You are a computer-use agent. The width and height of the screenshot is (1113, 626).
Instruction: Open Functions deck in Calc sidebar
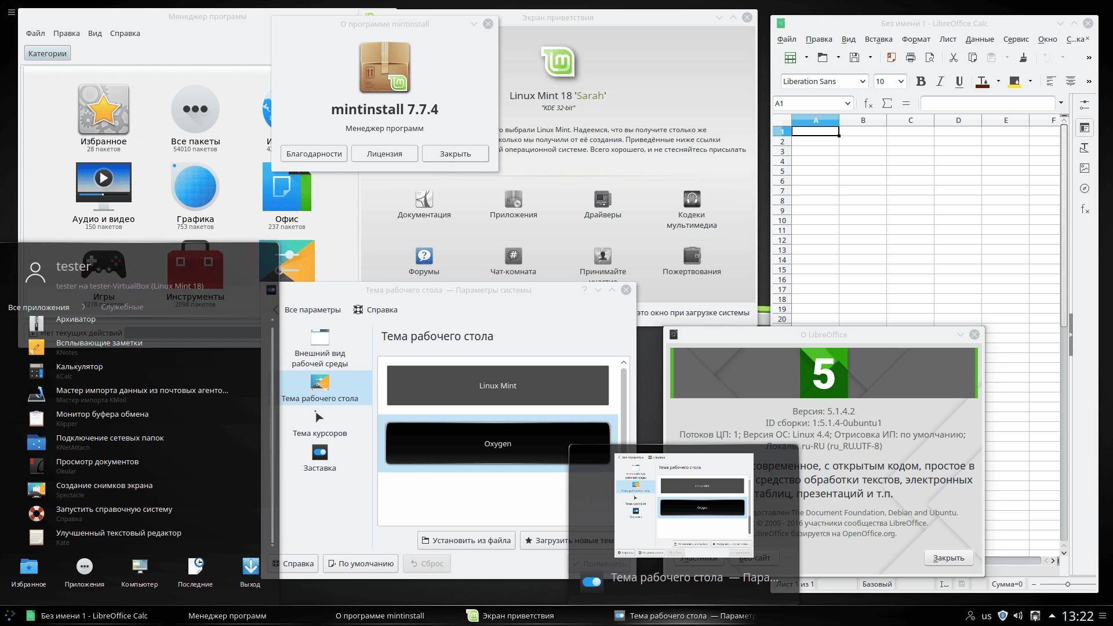tap(1085, 209)
